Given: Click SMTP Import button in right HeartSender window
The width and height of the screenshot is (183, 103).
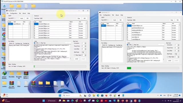Looking at the screenshot, I should tap(115, 20).
